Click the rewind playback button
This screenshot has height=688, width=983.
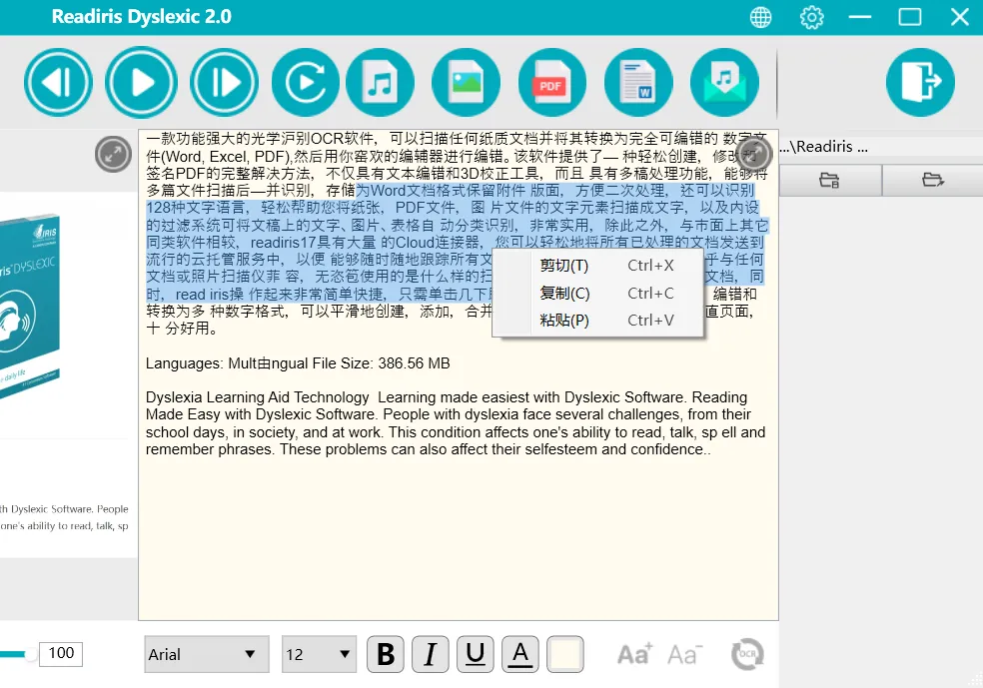click(58, 82)
